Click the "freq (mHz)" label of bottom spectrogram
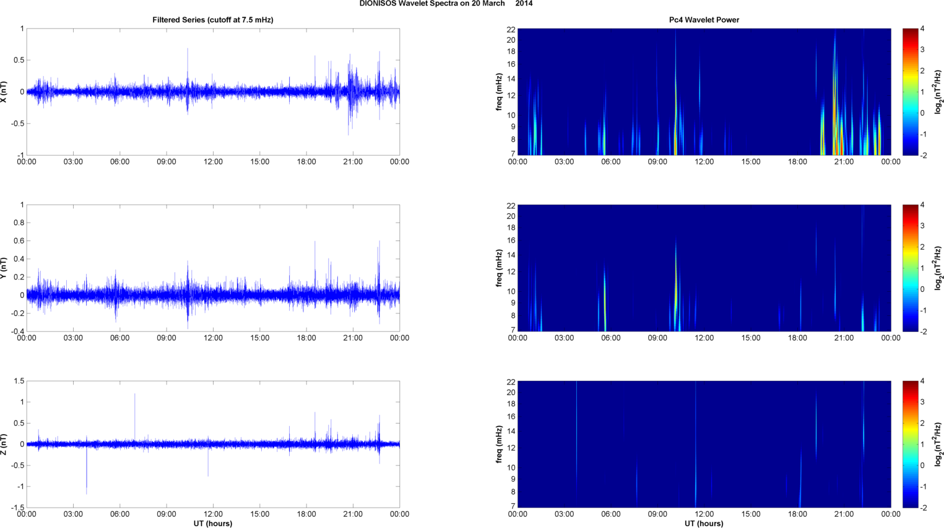 (499, 445)
